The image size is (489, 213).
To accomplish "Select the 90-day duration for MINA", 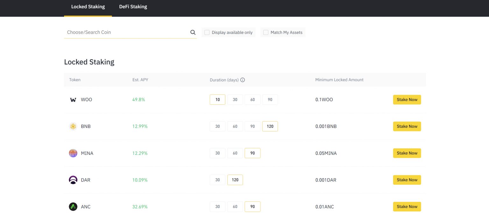I will coord(252,153).
